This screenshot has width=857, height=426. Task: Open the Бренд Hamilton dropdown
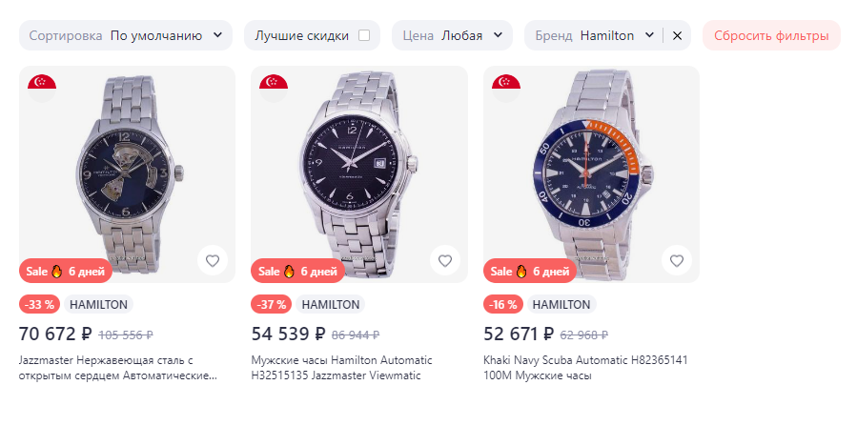[593, 35]
